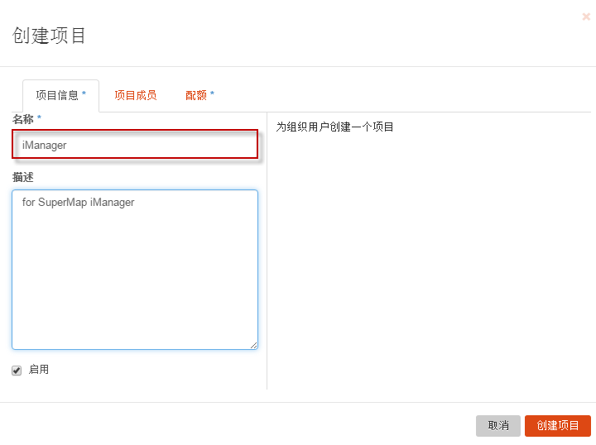Click the help text 为组织用户创建一个项目

pos(334,127)
